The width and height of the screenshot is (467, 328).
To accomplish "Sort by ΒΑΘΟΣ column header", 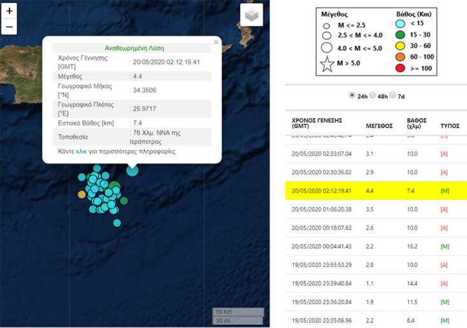I will 416,123.
